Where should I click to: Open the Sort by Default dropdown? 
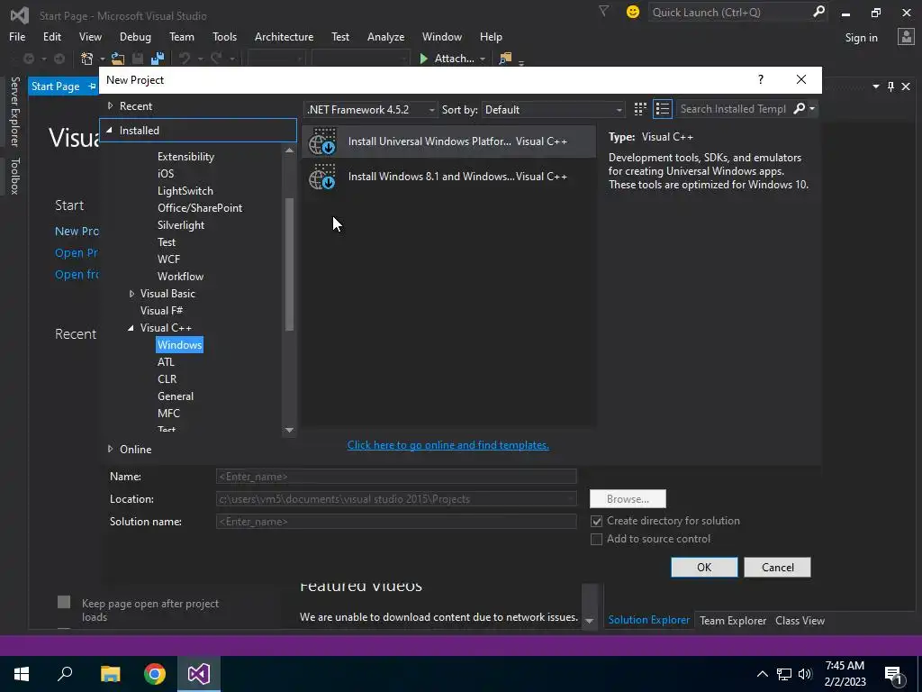(553, 109)
